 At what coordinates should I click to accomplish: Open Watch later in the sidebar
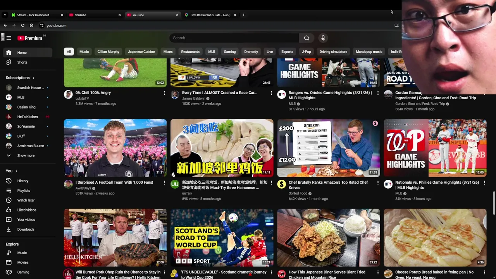pyautogui.click(x=28, y=200)
